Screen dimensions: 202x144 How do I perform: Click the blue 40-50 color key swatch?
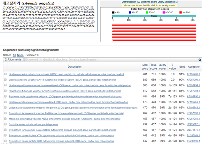pyautogui.click(x=130, y=12)
